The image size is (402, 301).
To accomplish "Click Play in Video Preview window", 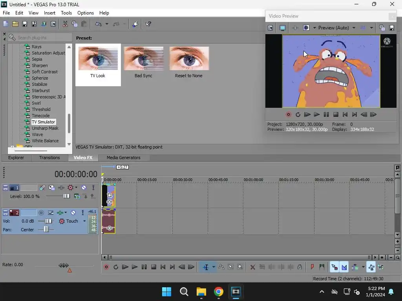I will click(x=317, y=114).
